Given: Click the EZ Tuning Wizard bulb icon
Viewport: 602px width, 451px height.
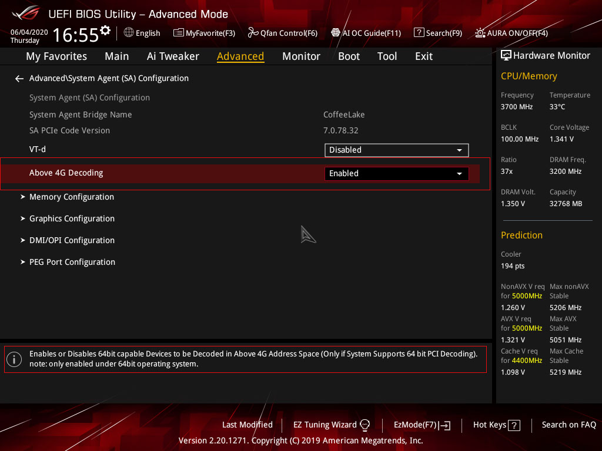Looking at the screenshot, I should point(364,425).
